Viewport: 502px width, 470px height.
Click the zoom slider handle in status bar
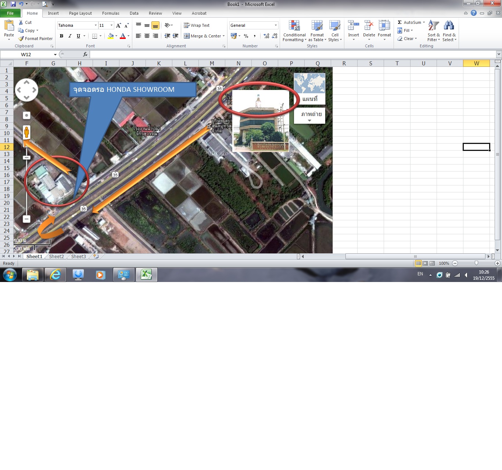(x=476, y=263)
